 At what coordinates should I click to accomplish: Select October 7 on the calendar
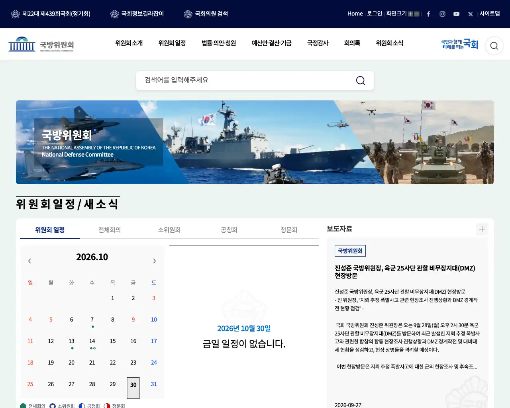(x=92, y=320)
